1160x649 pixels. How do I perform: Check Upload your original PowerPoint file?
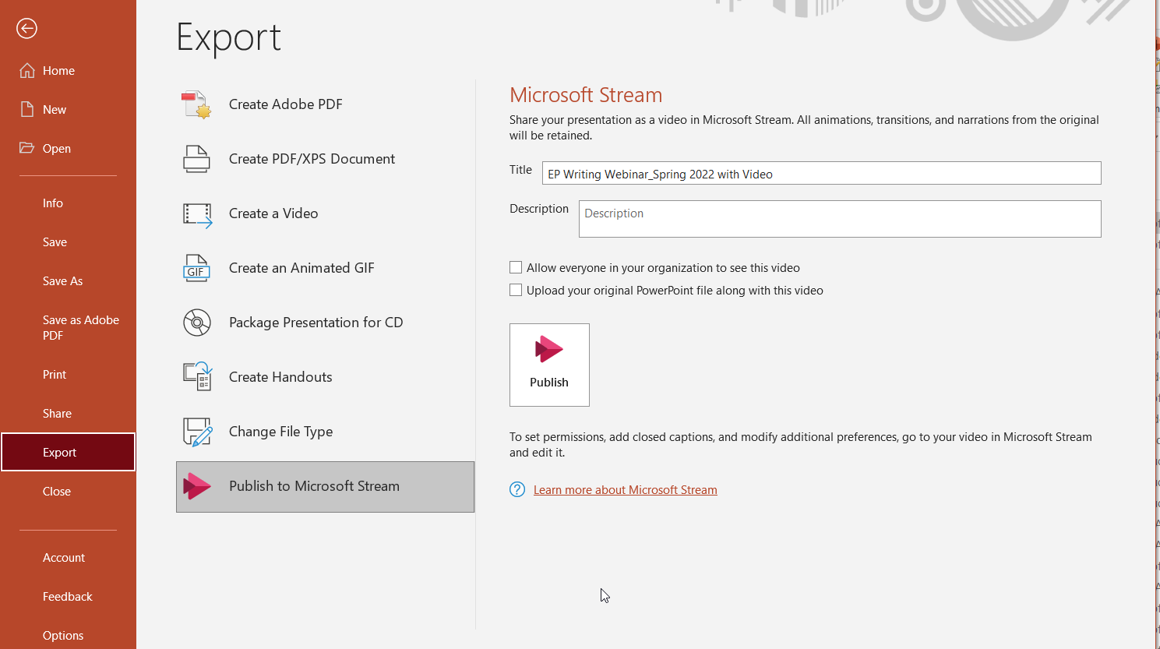[x=516, y=290]
